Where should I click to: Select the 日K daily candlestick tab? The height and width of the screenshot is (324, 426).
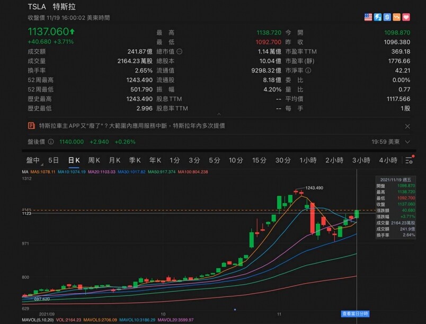(74, 160)
